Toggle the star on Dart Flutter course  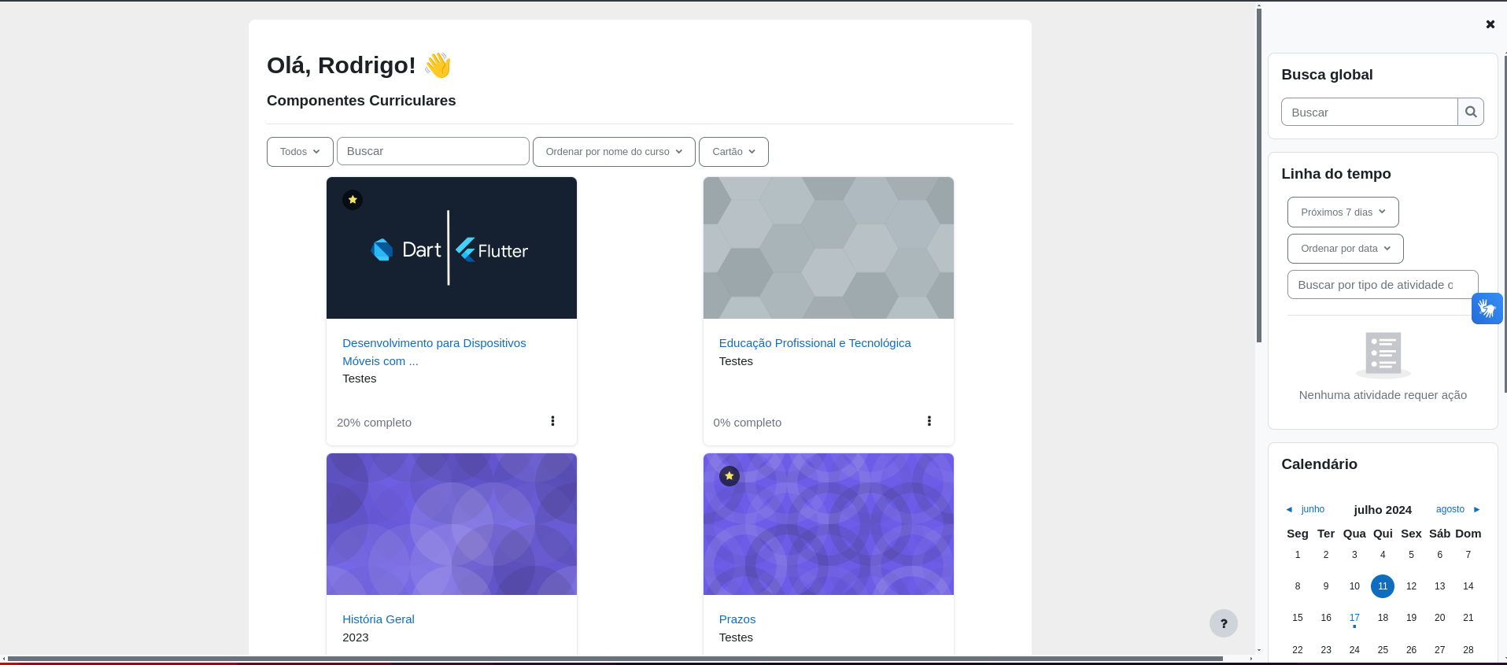point(353,200)
